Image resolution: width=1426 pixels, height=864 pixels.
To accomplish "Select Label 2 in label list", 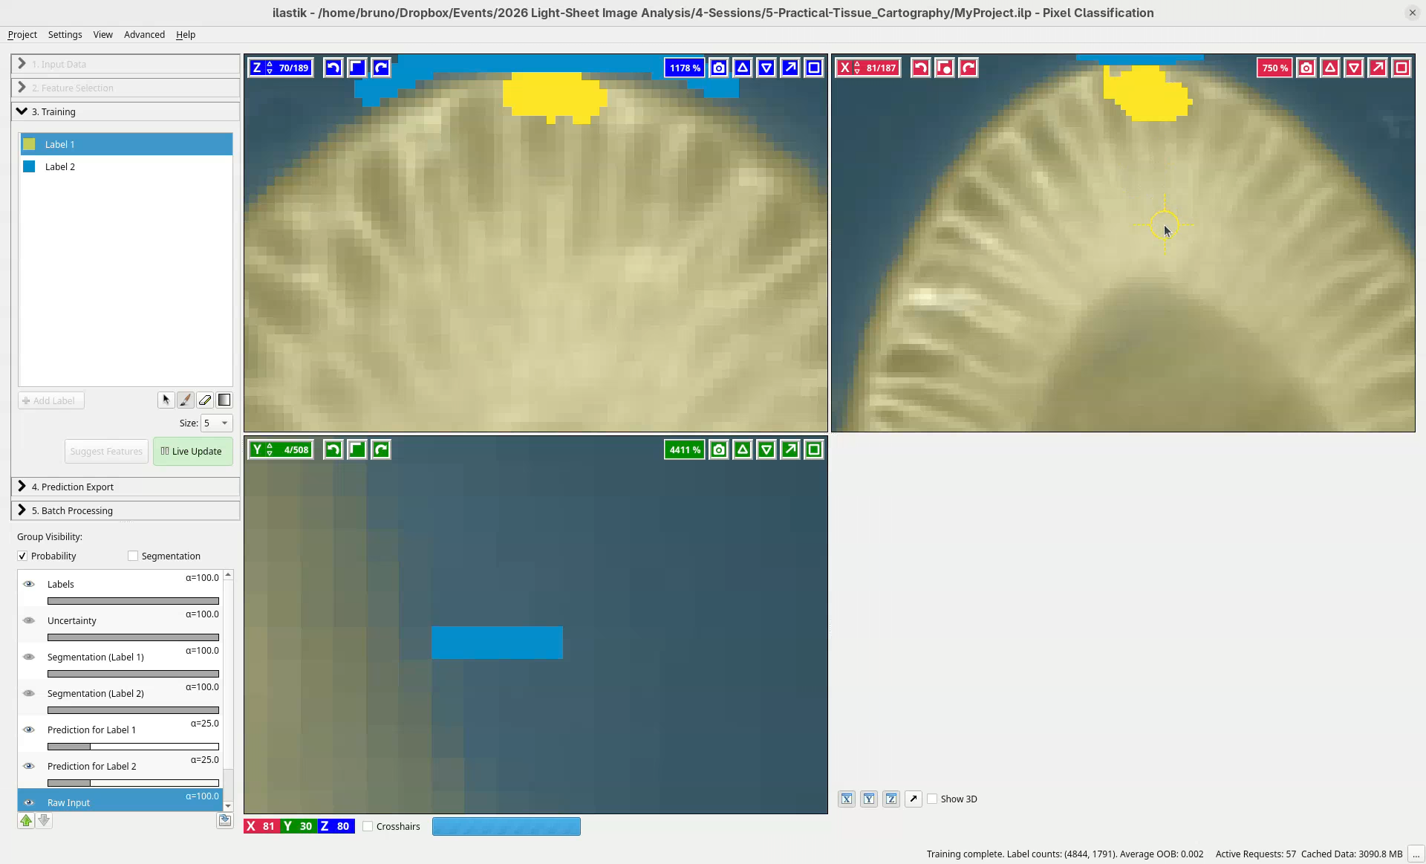I will [x=60, y=167].
